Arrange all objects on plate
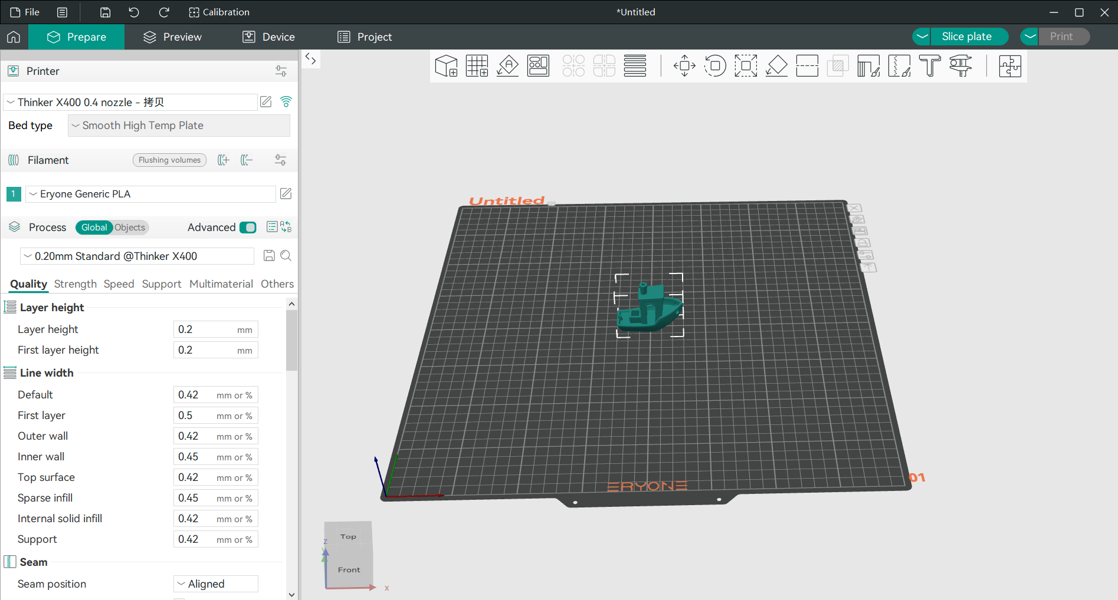 (x=539, y=66)
